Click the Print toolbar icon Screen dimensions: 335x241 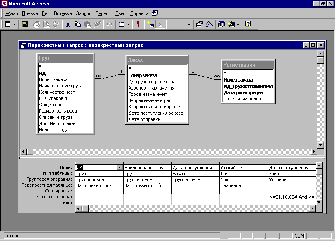coord(37,24)
